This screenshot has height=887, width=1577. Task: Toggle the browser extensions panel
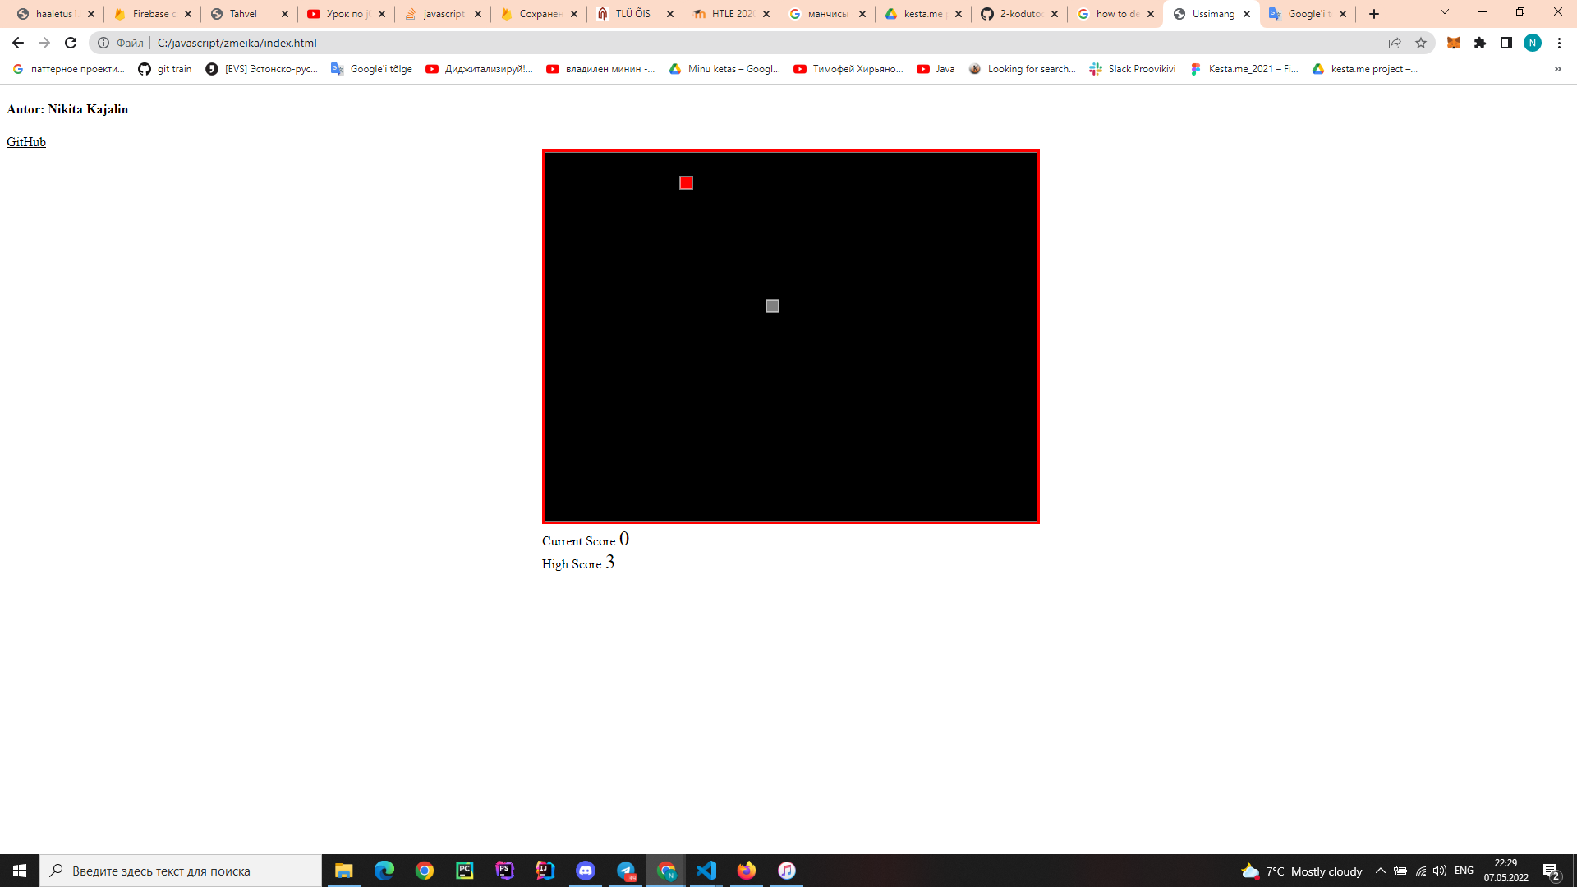(x=1482, y=43)
